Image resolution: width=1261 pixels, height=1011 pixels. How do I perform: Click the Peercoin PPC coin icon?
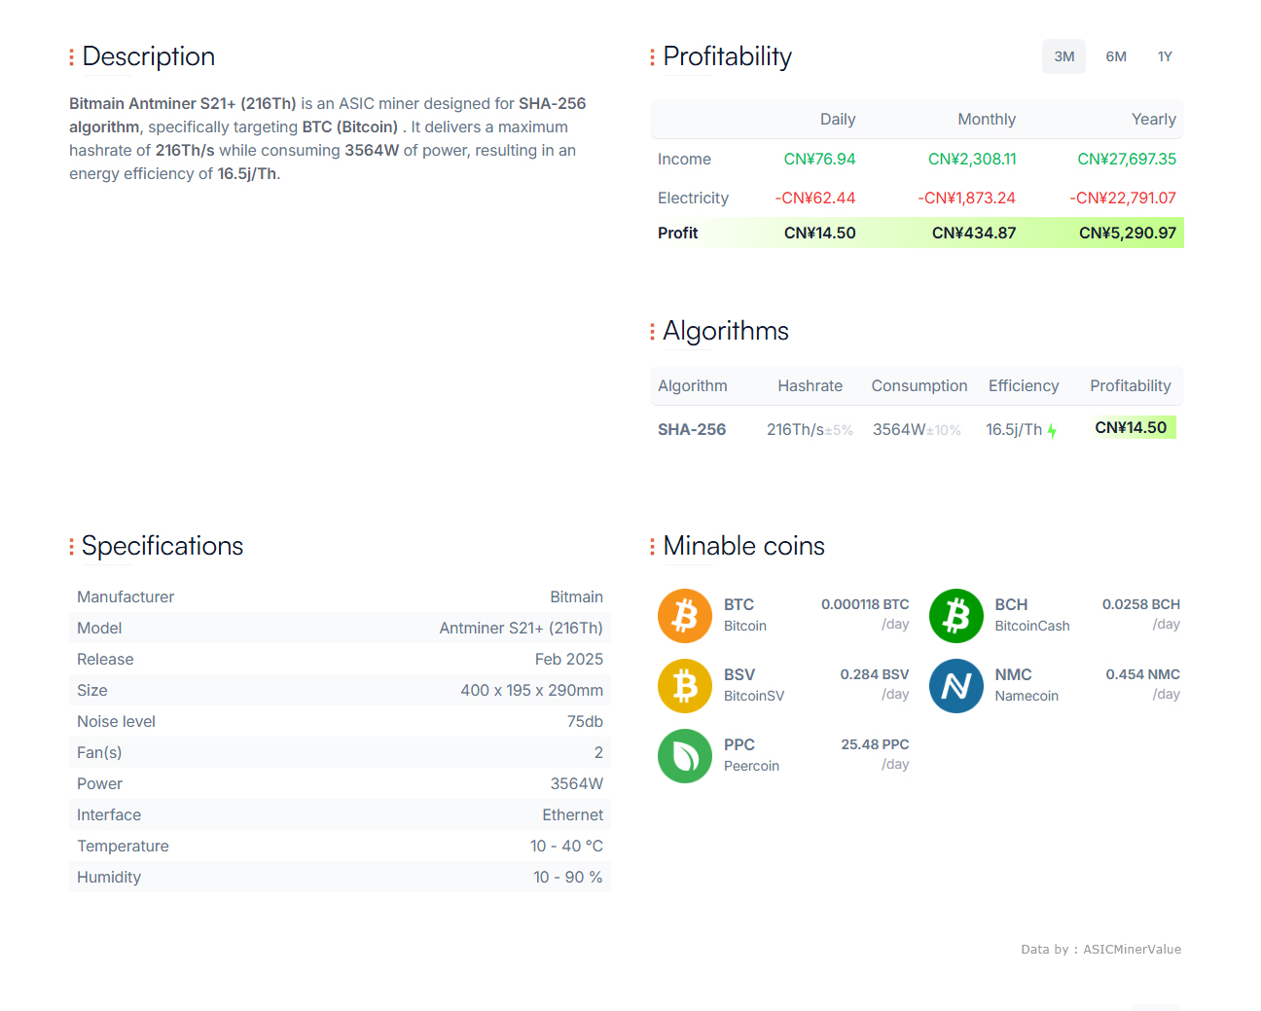pos(685,756)
